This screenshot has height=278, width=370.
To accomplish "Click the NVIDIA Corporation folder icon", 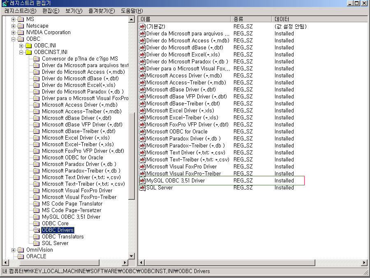I will coord(21,33).
